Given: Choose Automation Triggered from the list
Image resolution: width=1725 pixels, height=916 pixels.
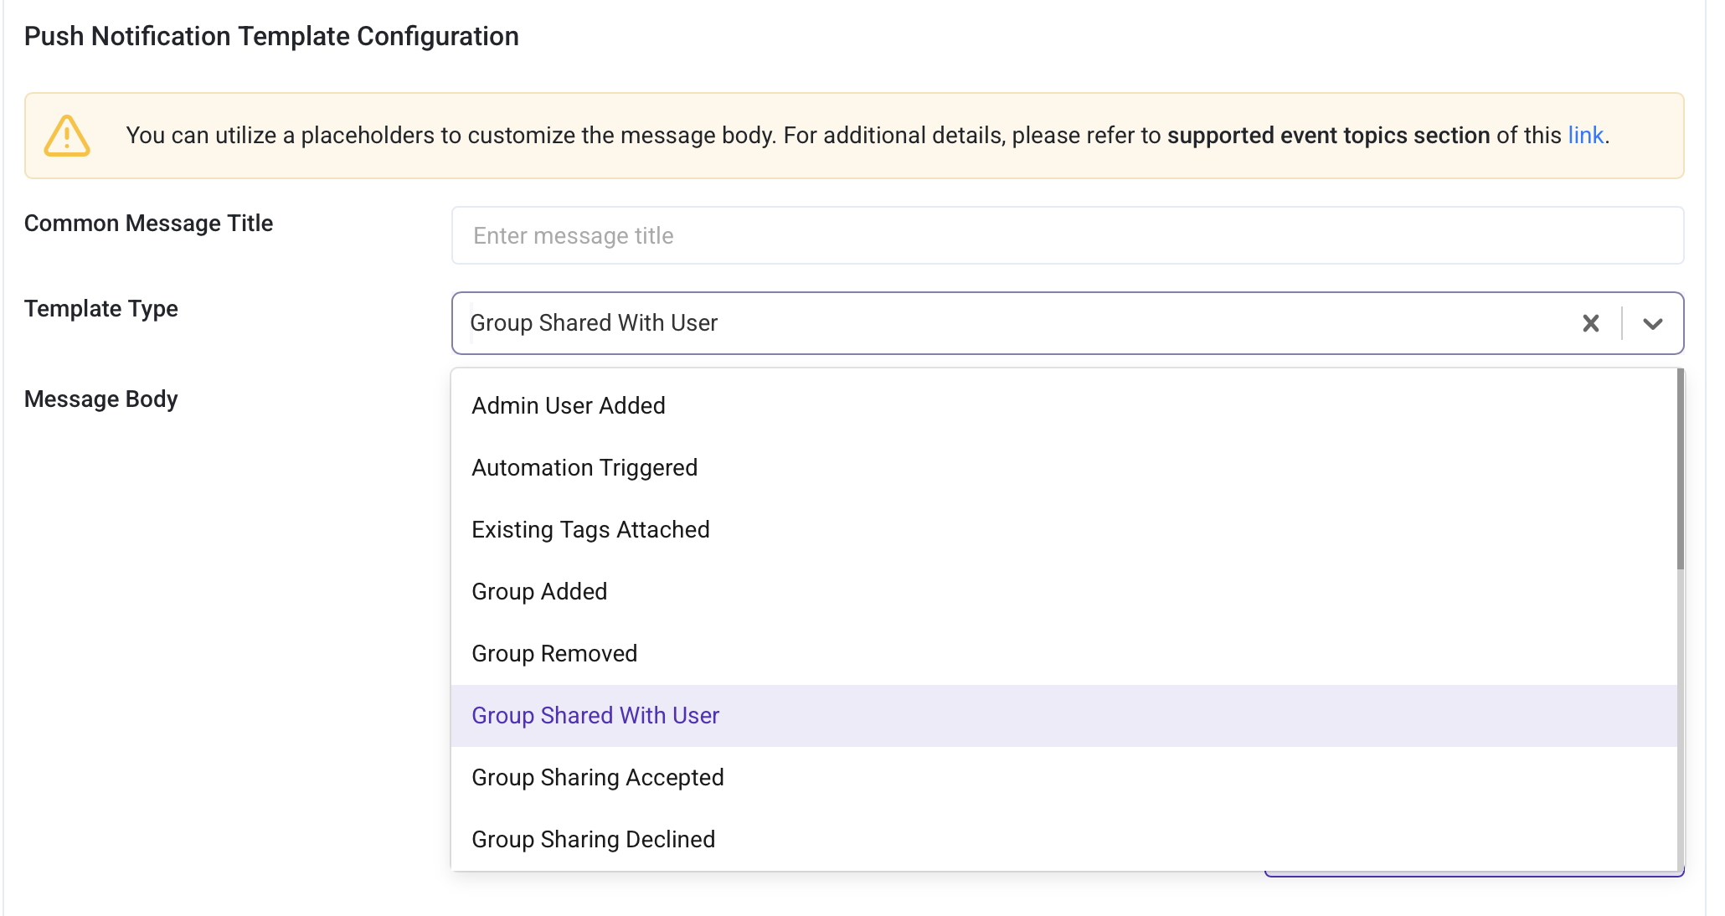Looking at the screenshot, I should tap(584, 468).
